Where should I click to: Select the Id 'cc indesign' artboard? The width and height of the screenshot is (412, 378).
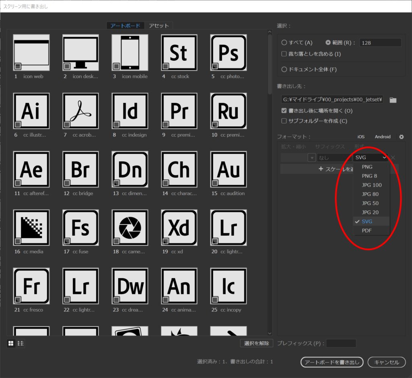point(130,111)
